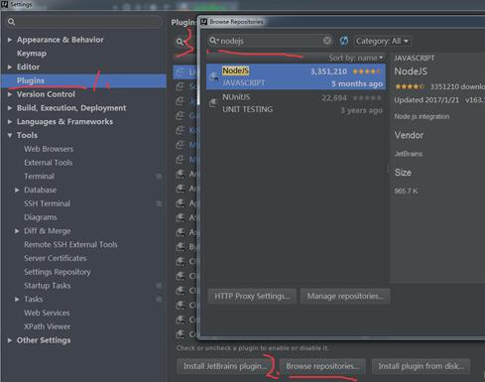Image resolution: width=485 pixels, height=382 pixels.
Task: Open Web Services settings
Action: [x=47, y=313]
